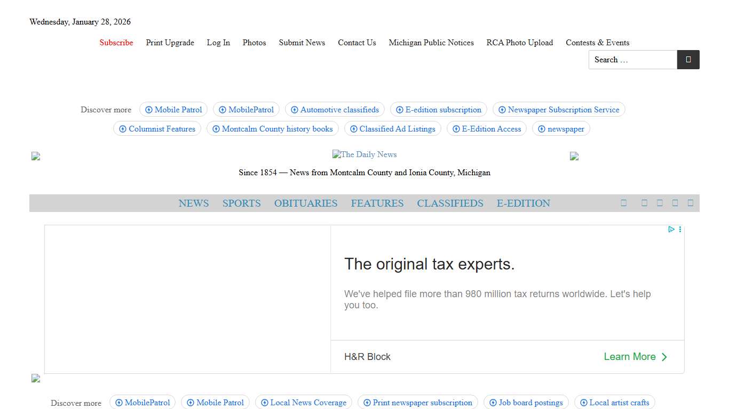The image size is (729, 409).
Task: Visit Michigan Public Notices link
Action: (431, 43)
